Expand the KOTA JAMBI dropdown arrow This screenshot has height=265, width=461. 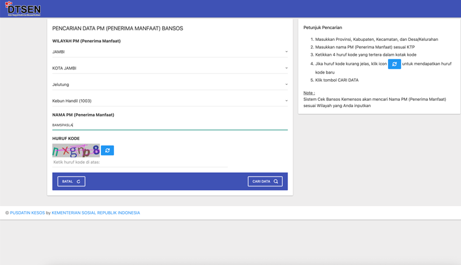[x=286, y=68]
